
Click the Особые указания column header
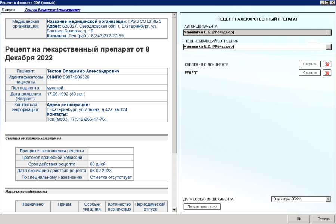point(92,206)
